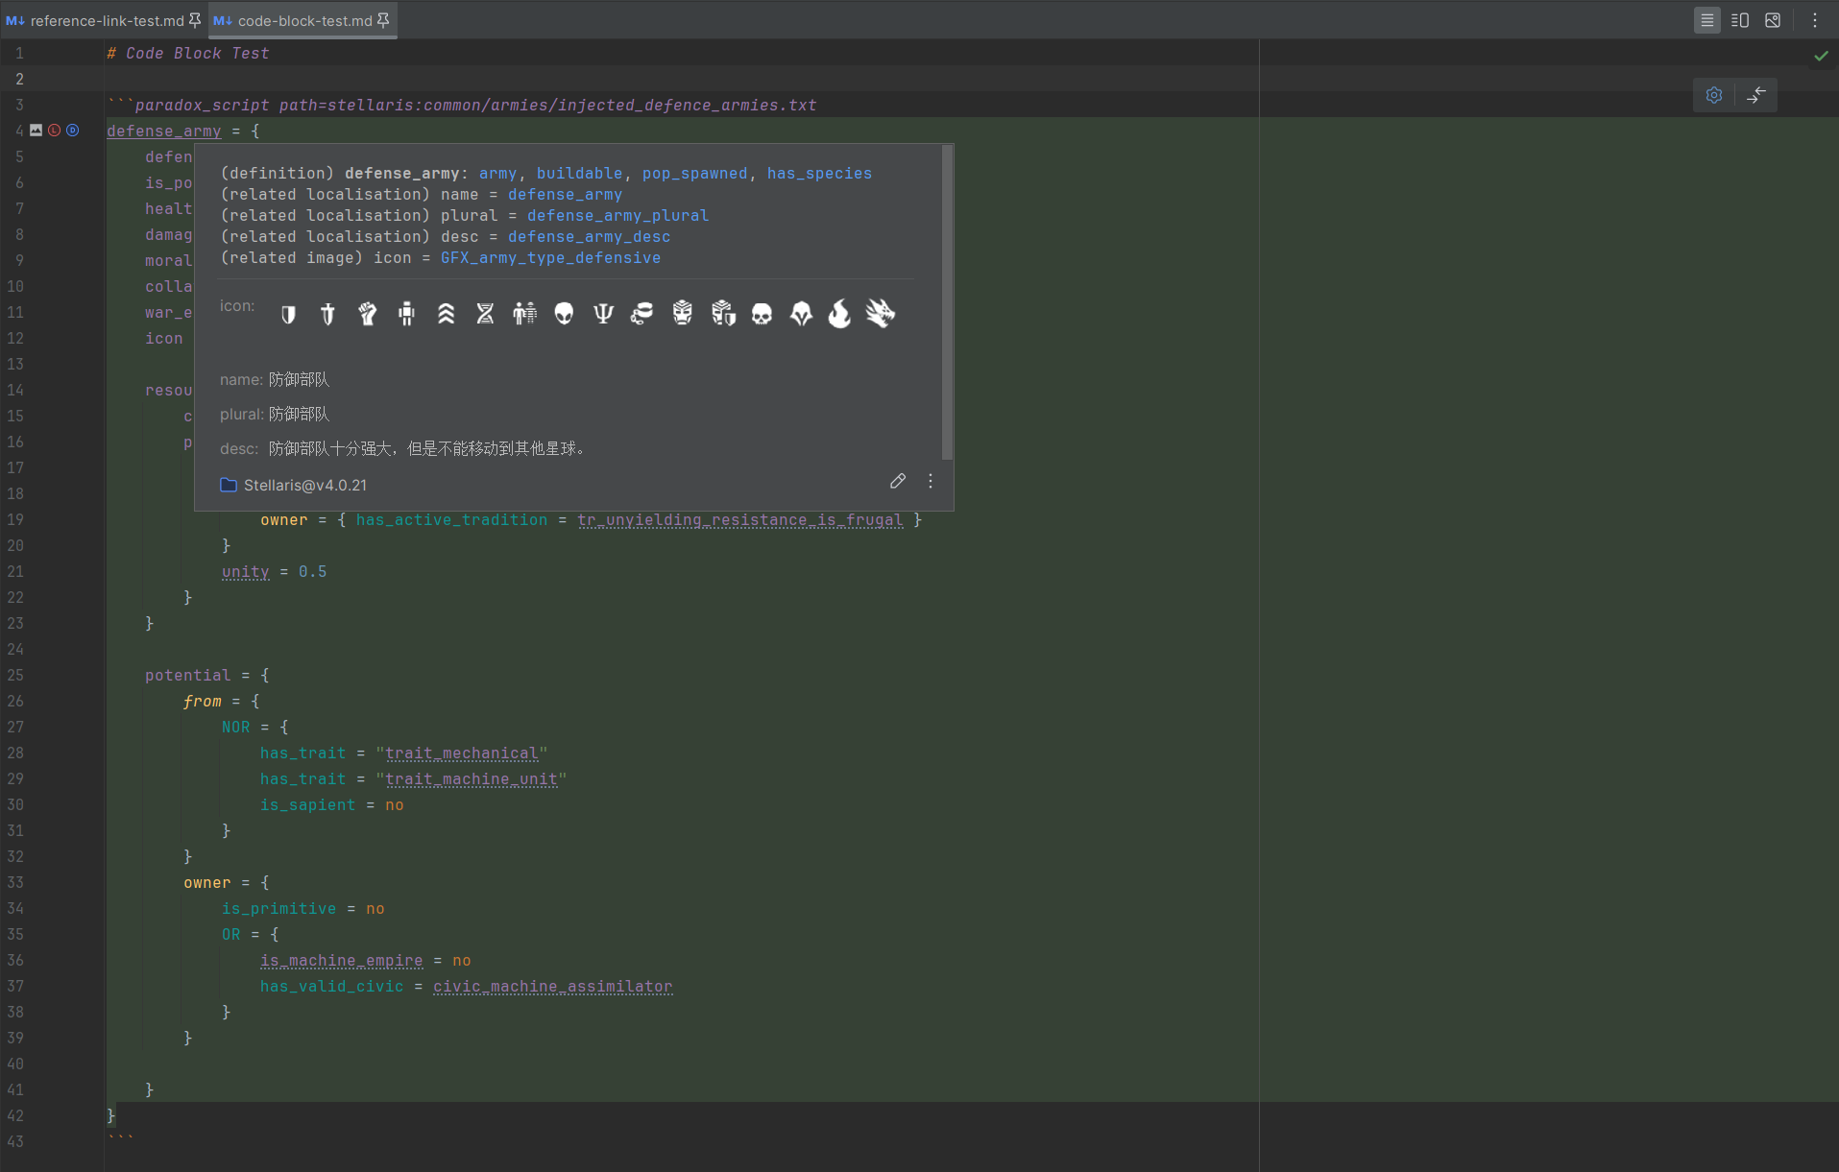
Task: Click the 'trait_mechanical' string value
Action: tap(462, 753)
